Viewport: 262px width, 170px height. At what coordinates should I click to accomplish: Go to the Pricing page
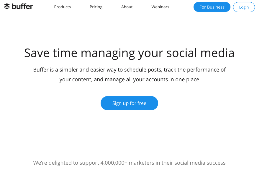coord(96,7)
